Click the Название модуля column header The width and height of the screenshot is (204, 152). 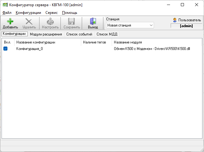tap(128, 42)
